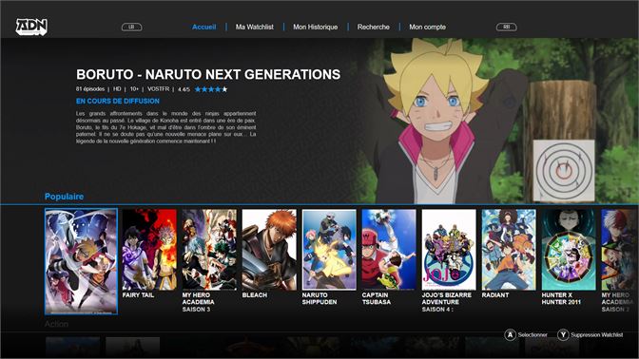Image resolution: width=639 pixels, height=359 pixels.
Task: Select the Bleach poster
Action: coord(269,250)
